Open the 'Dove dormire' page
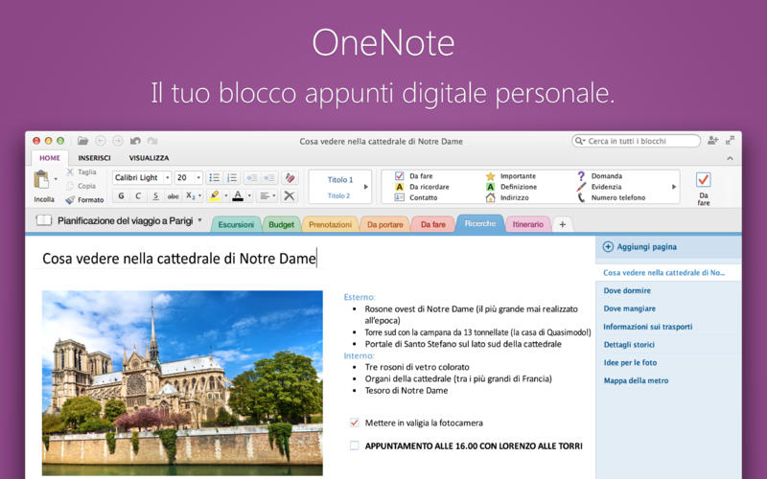 point(627,290)
